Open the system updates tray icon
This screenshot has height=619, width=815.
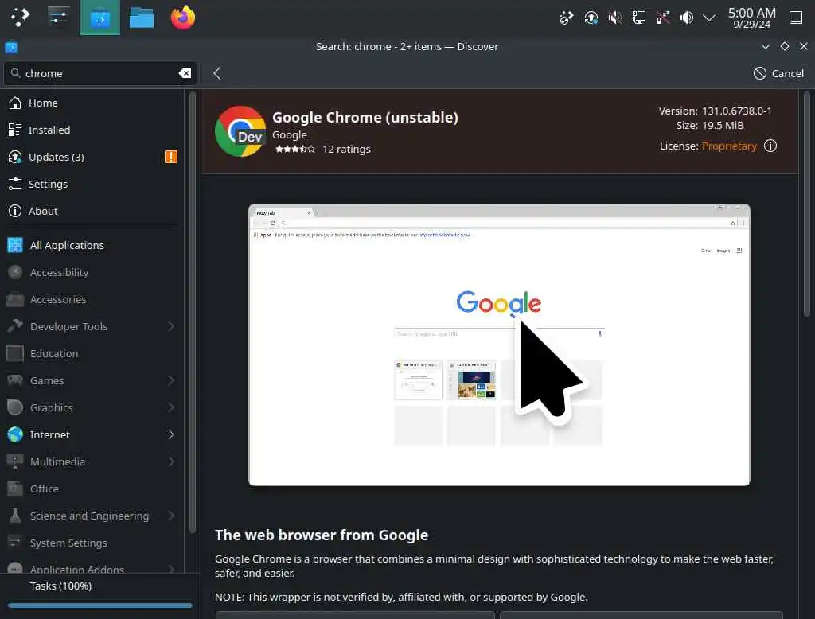(x=591, y=18)
